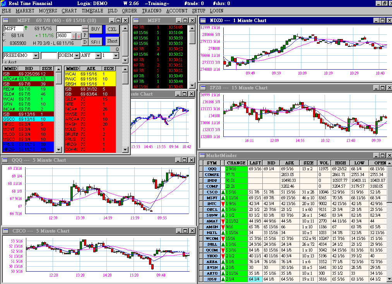Open the Real Time Financial application icon menu

[3, 3]
